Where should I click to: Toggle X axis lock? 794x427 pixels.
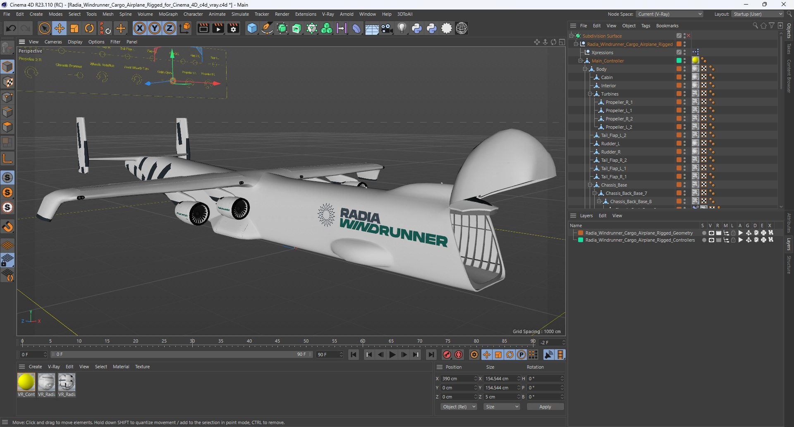(140, 28)
